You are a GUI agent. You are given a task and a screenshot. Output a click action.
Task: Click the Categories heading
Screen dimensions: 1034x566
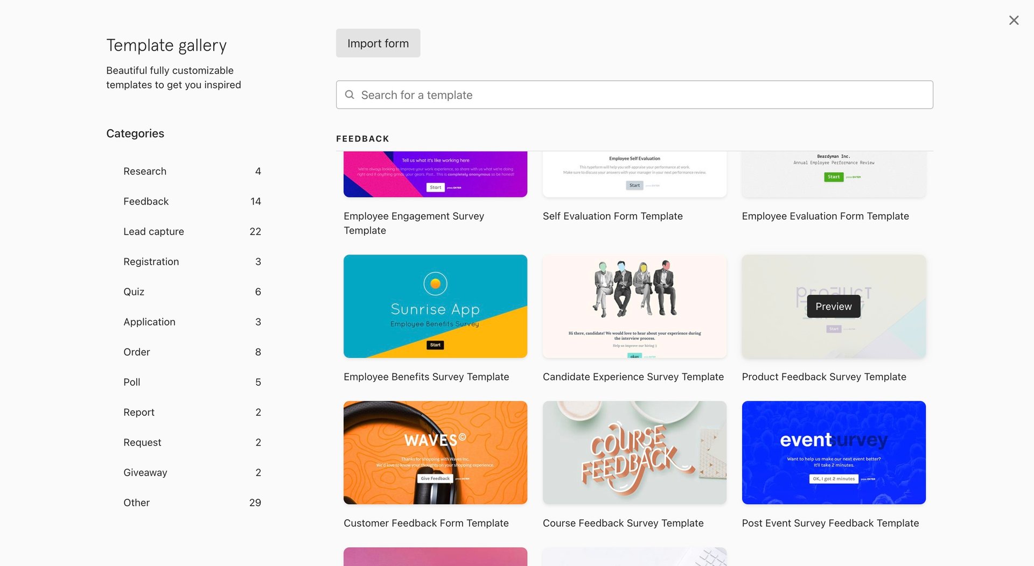coord(135,133)
